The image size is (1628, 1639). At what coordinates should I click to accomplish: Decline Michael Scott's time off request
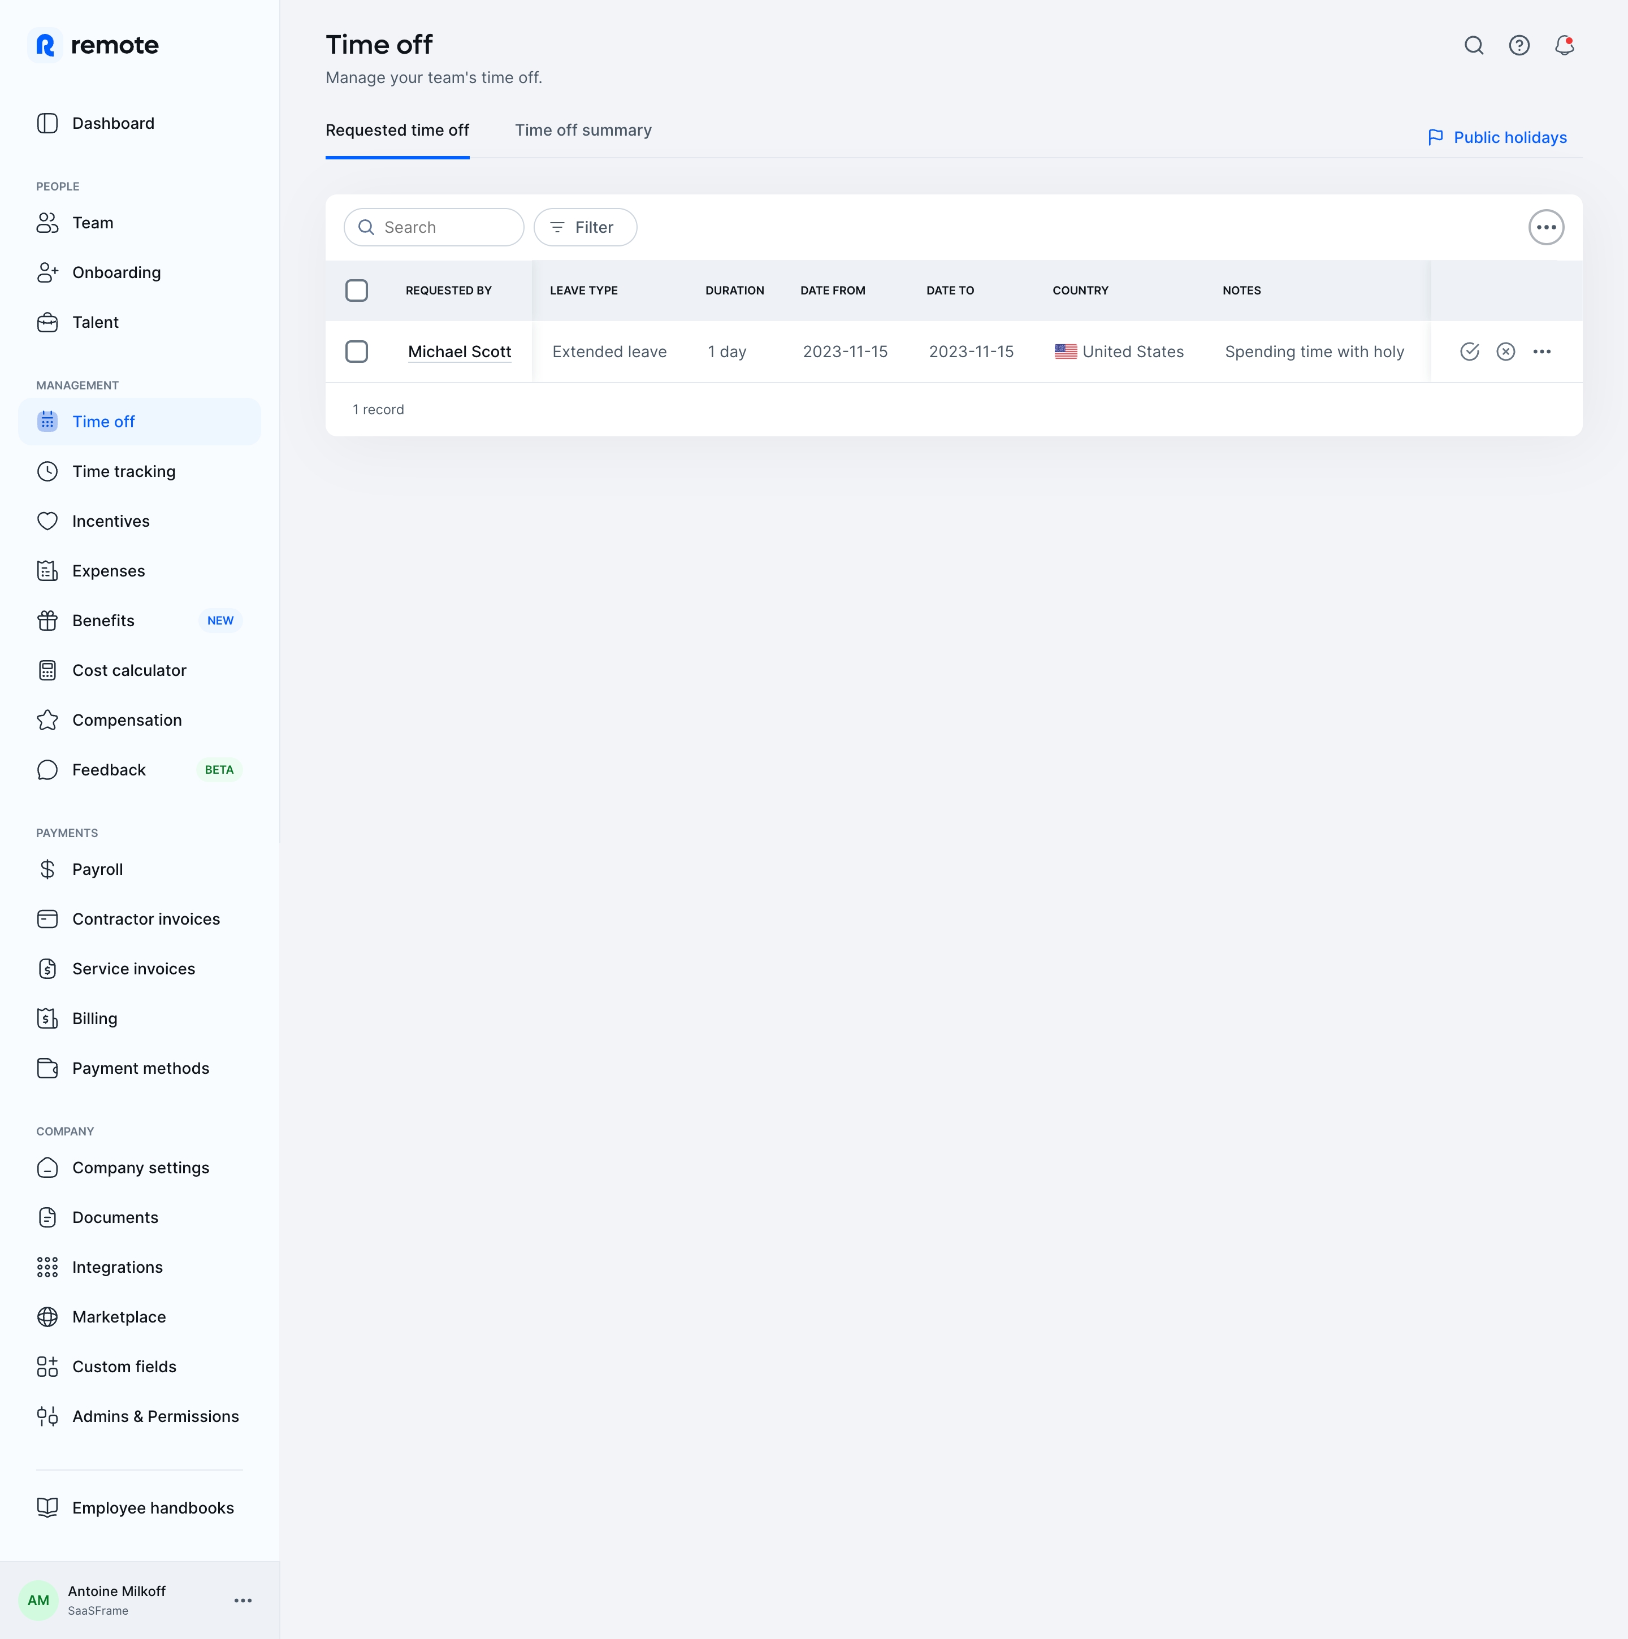(1505, 351)
